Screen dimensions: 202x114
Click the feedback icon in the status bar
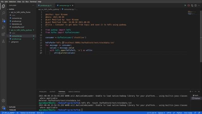[x=195, y=113]
